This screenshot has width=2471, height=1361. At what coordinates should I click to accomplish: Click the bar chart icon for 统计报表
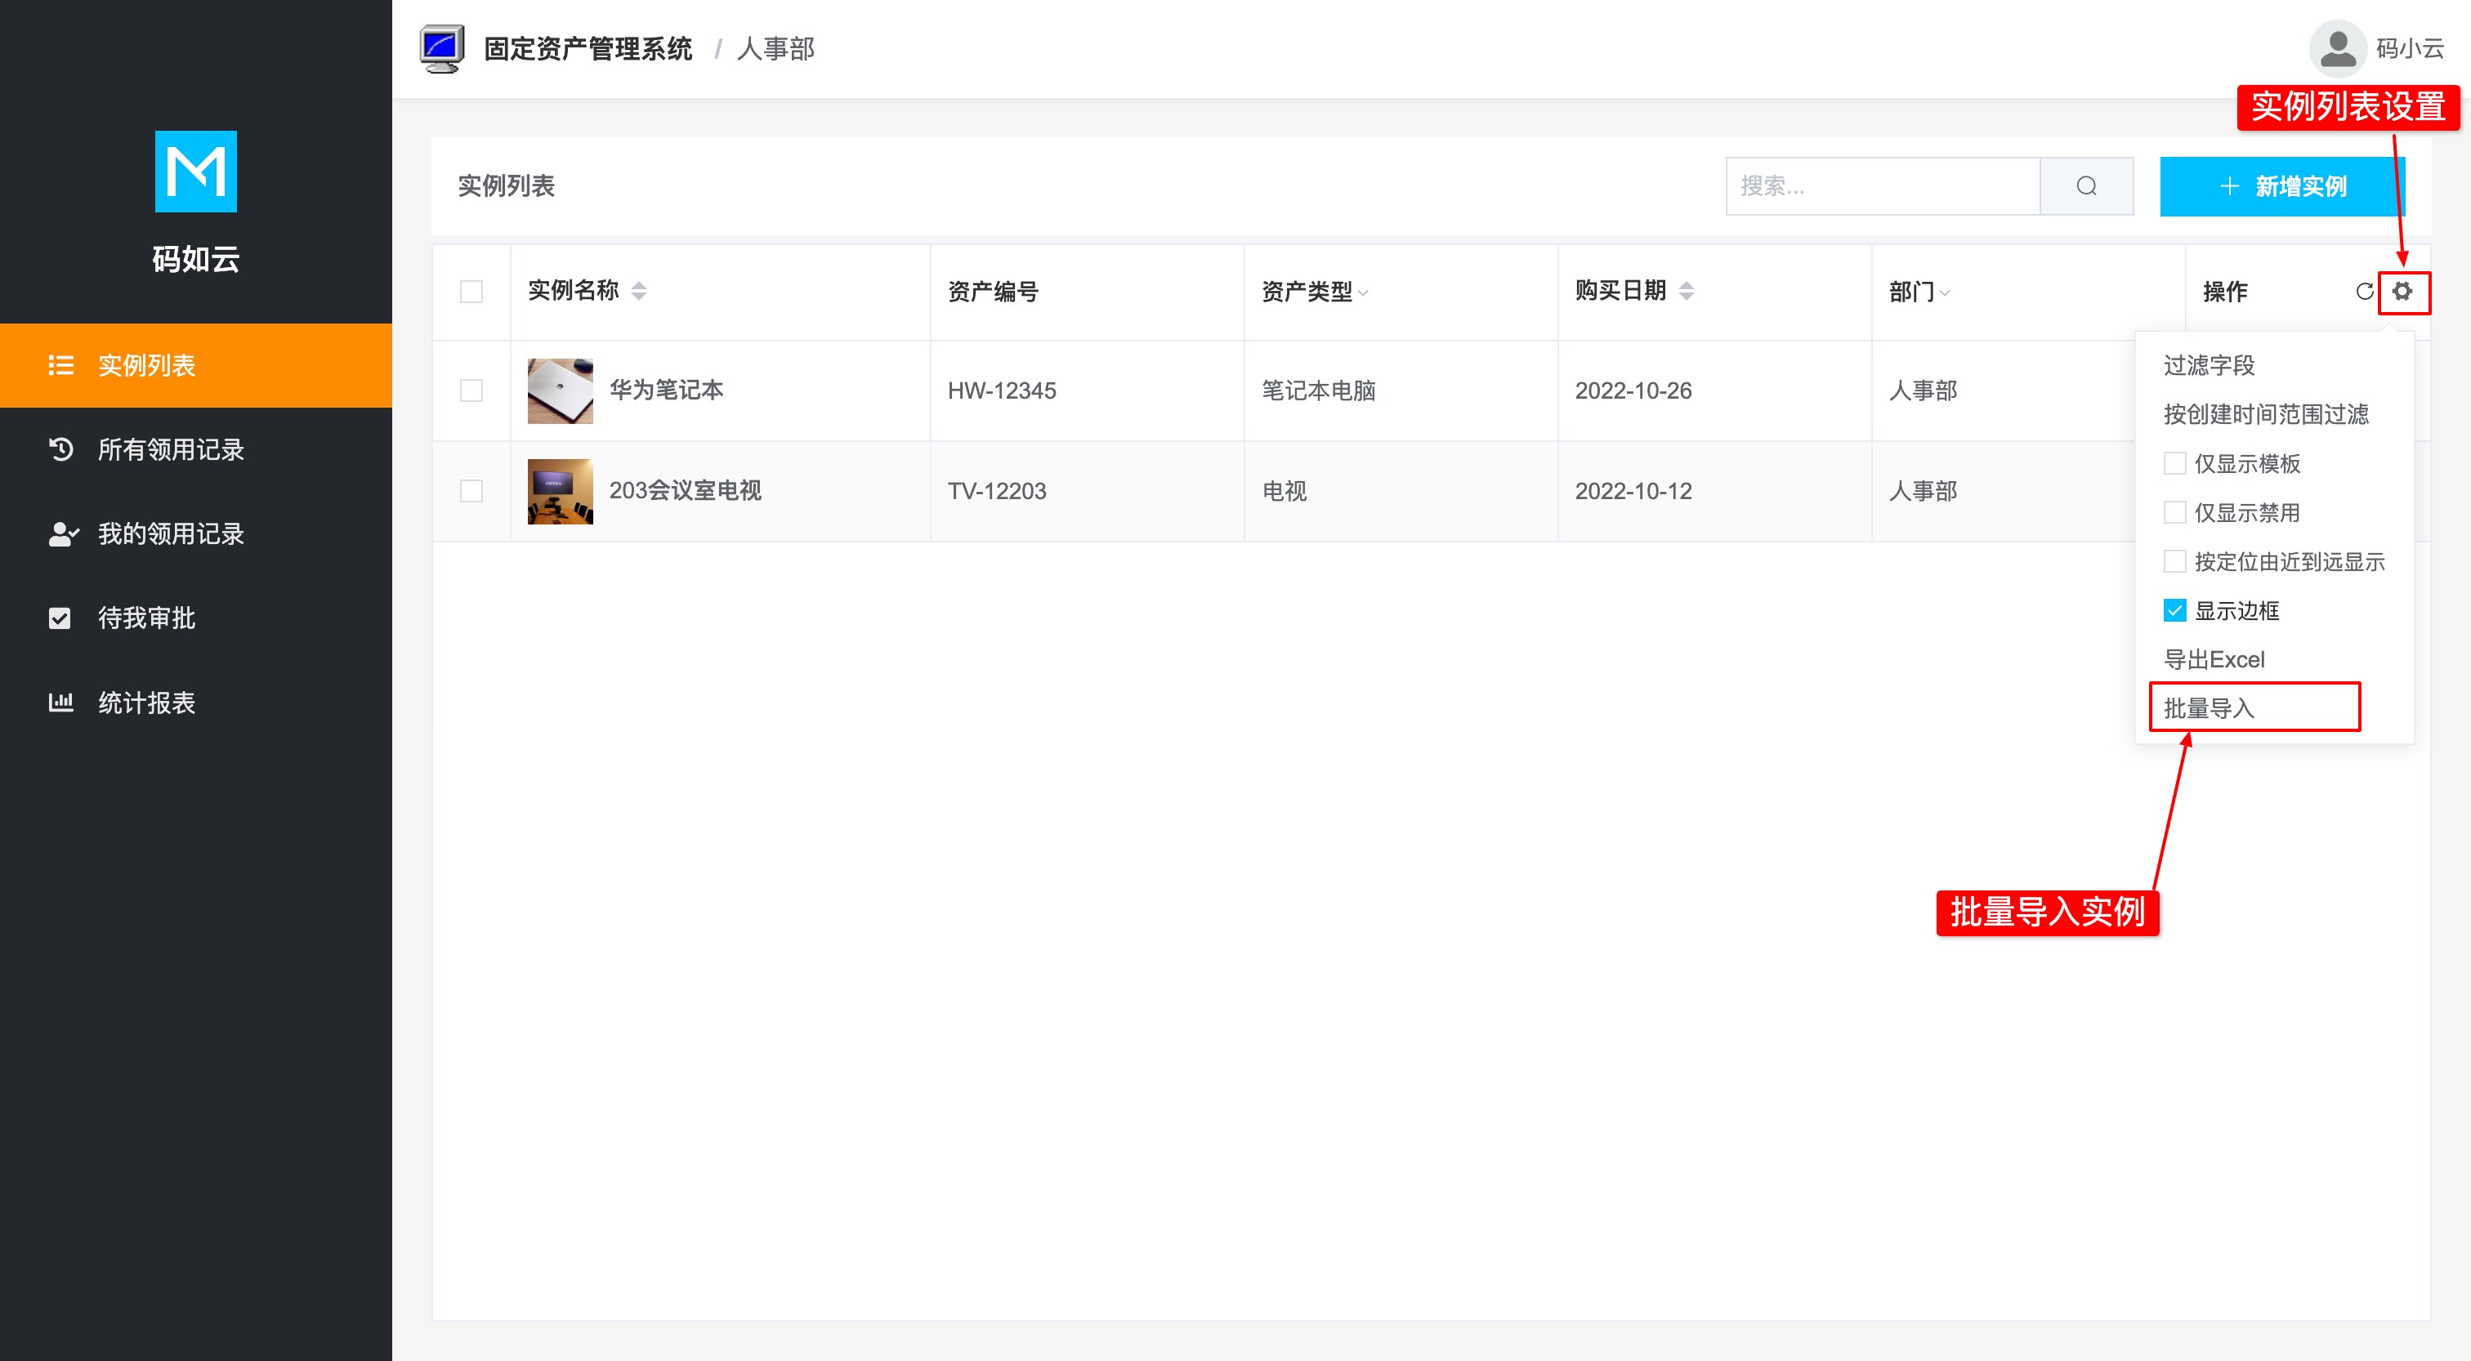pos(61,702)
